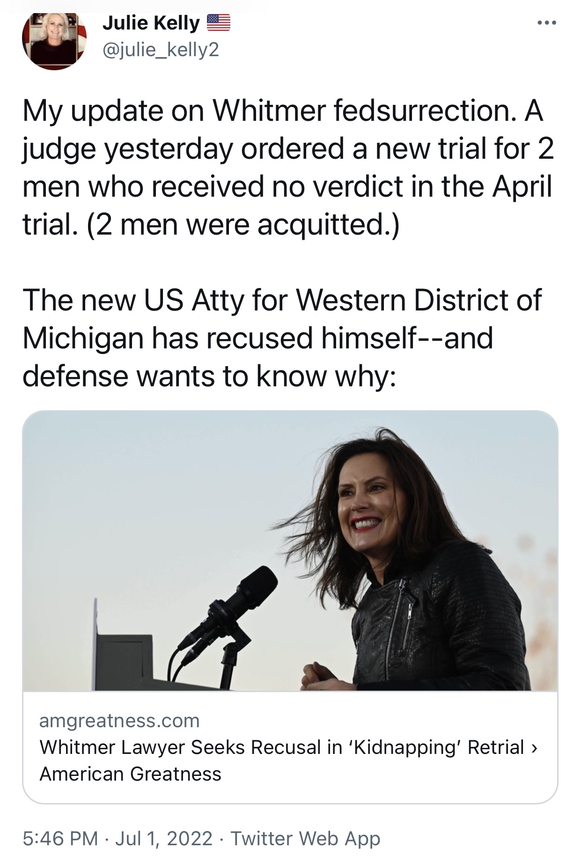This screenshot has height=856, width=581.
Task: Open the Julie Kelly display name link
Action: pos(151,23)
